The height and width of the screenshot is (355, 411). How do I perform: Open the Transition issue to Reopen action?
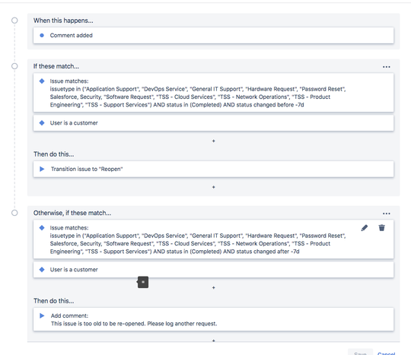[x=213, y=169]
